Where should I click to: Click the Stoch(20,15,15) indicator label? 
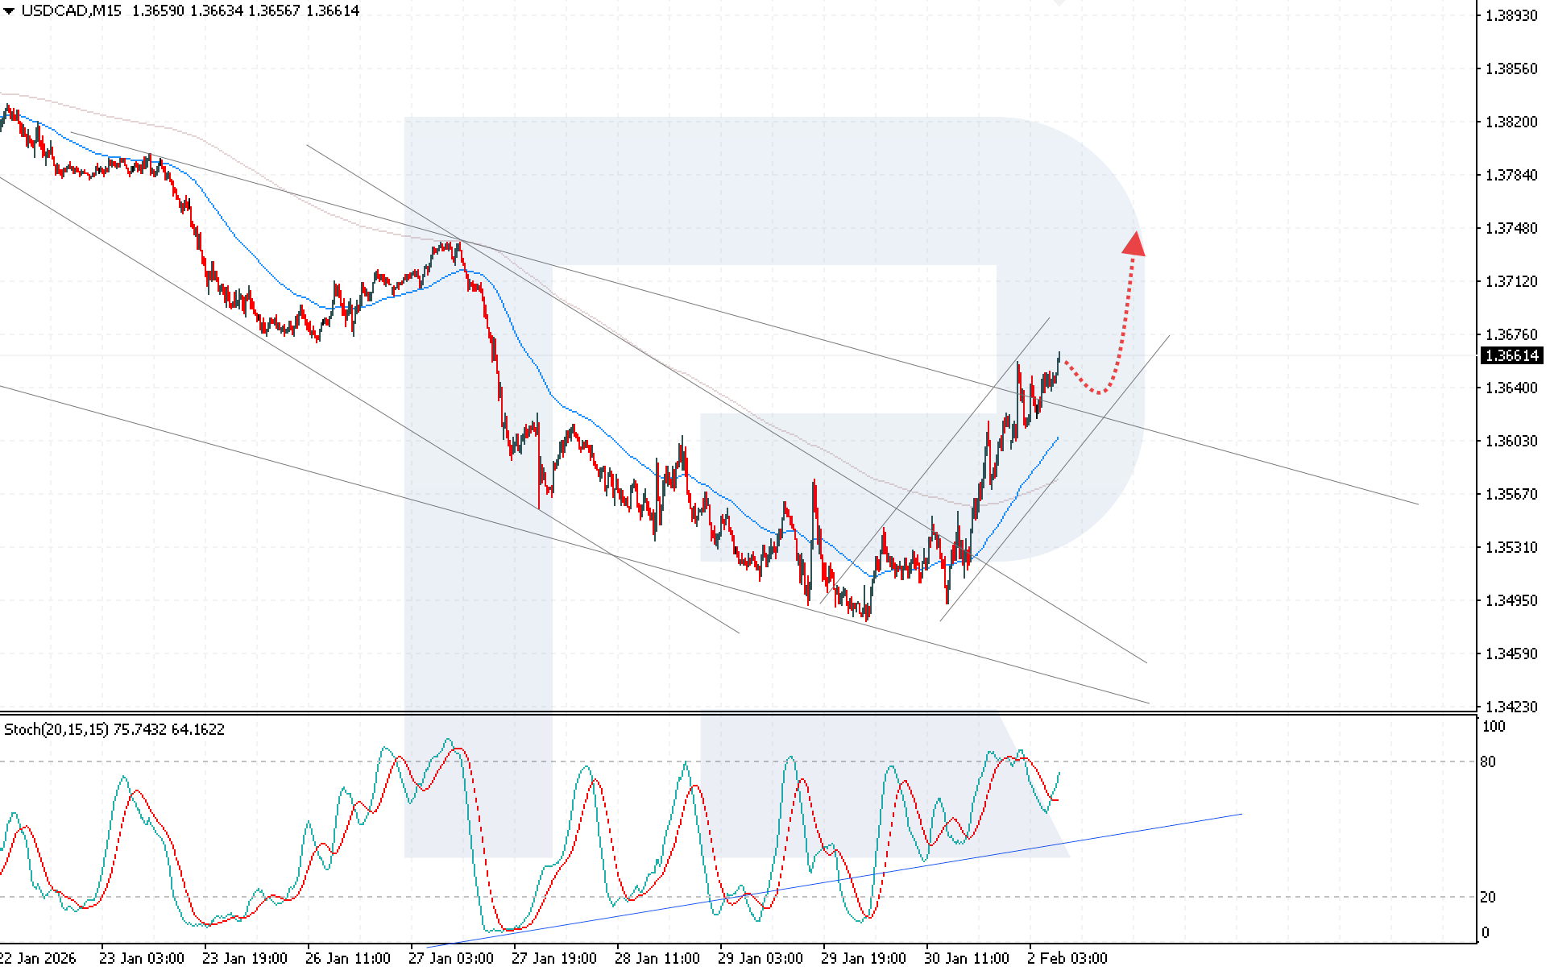57,729
